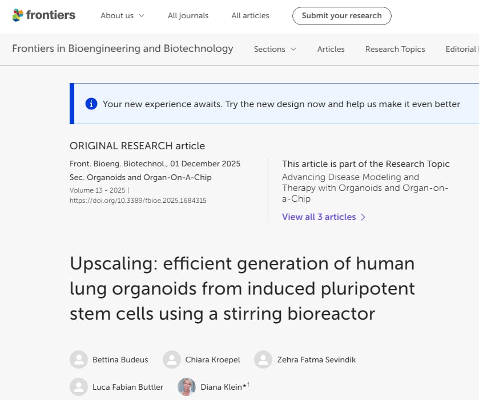
Task: Open the Advancing Disease Modeling Research Topic link
Action: (x=365, y=188)
